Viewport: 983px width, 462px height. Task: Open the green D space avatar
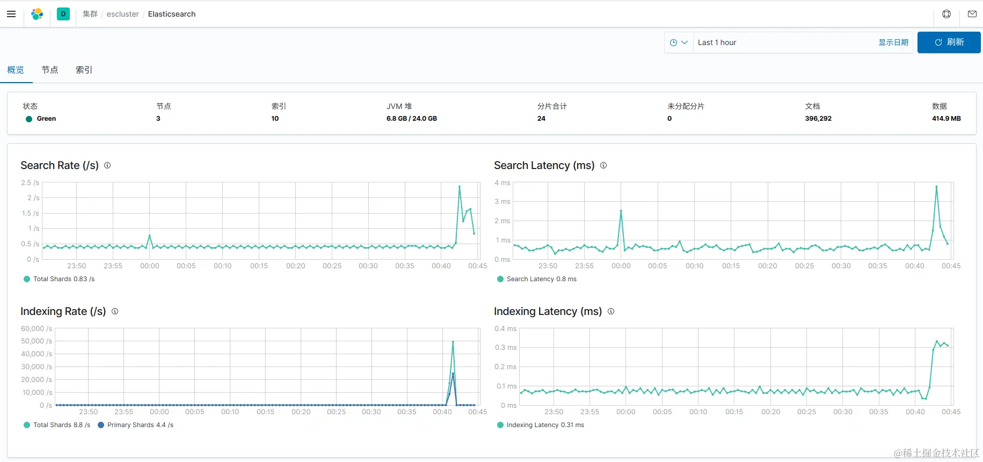point(63,14)
